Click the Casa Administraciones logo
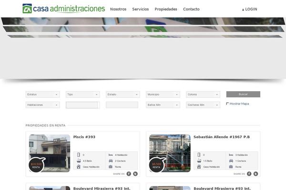Viewport: 286px width, 190px height. click(x=64, y=9)
